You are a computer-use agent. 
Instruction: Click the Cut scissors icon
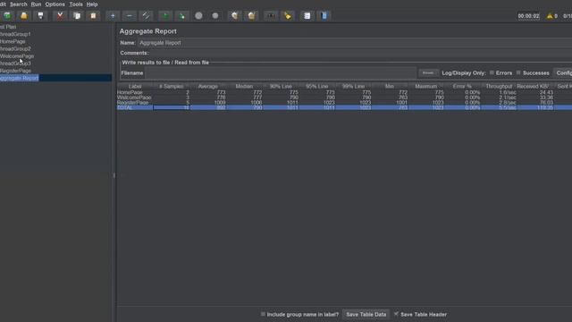(x=60, y=16)
